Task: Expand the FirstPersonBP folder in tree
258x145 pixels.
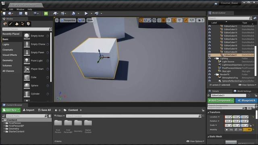Action: (4, 126)
